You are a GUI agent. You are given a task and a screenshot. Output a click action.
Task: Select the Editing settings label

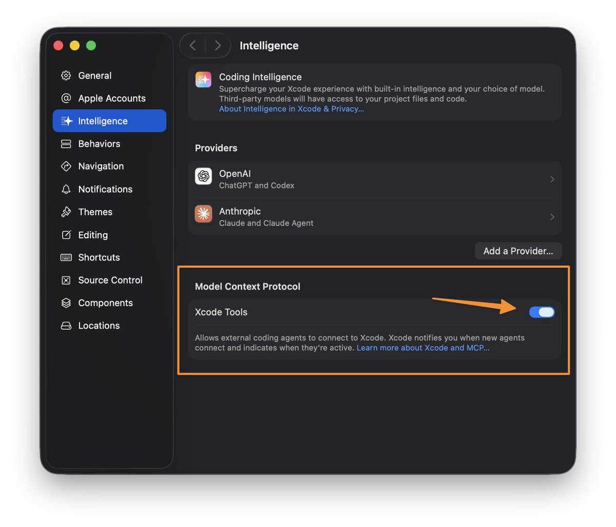[93, 235]
